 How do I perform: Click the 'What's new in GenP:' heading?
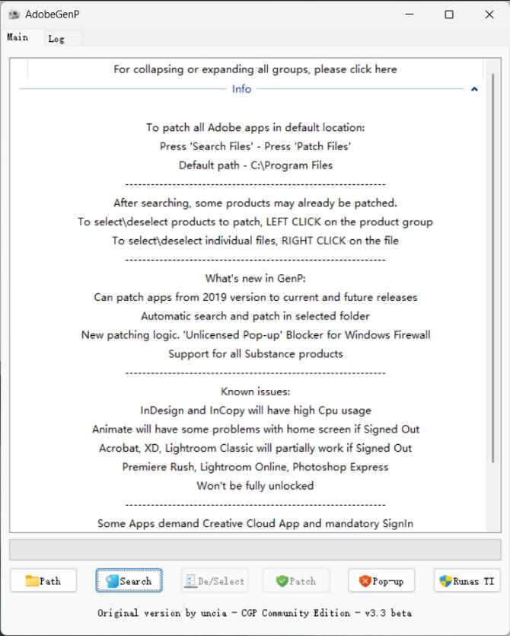[255, 278]
